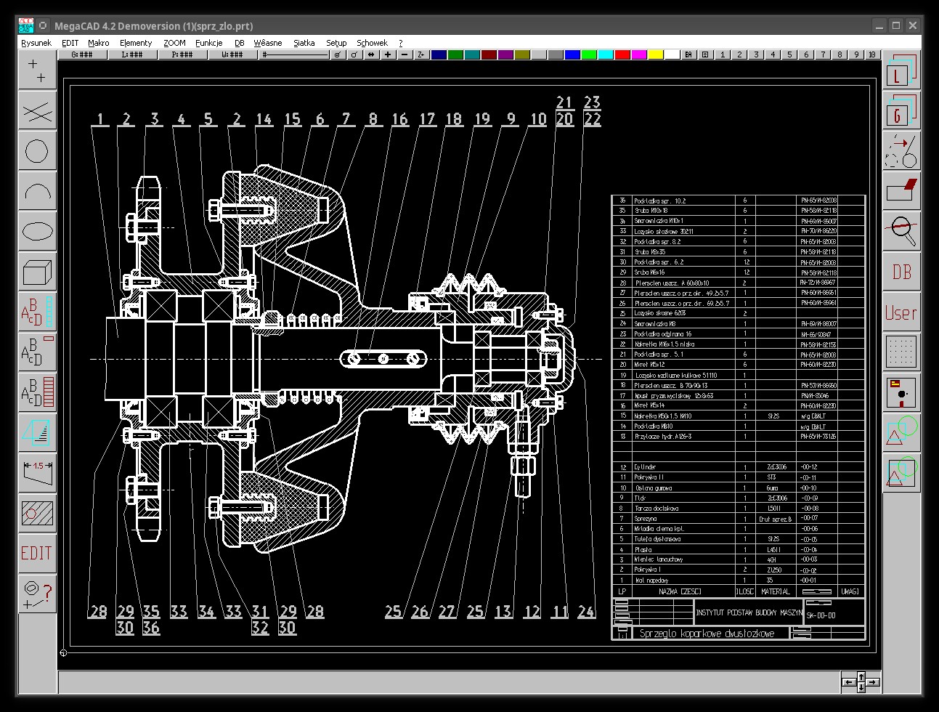The image size is (939, 712).
Task: Click the pan arrows control at bottom right
Action: tap(861, 682)
